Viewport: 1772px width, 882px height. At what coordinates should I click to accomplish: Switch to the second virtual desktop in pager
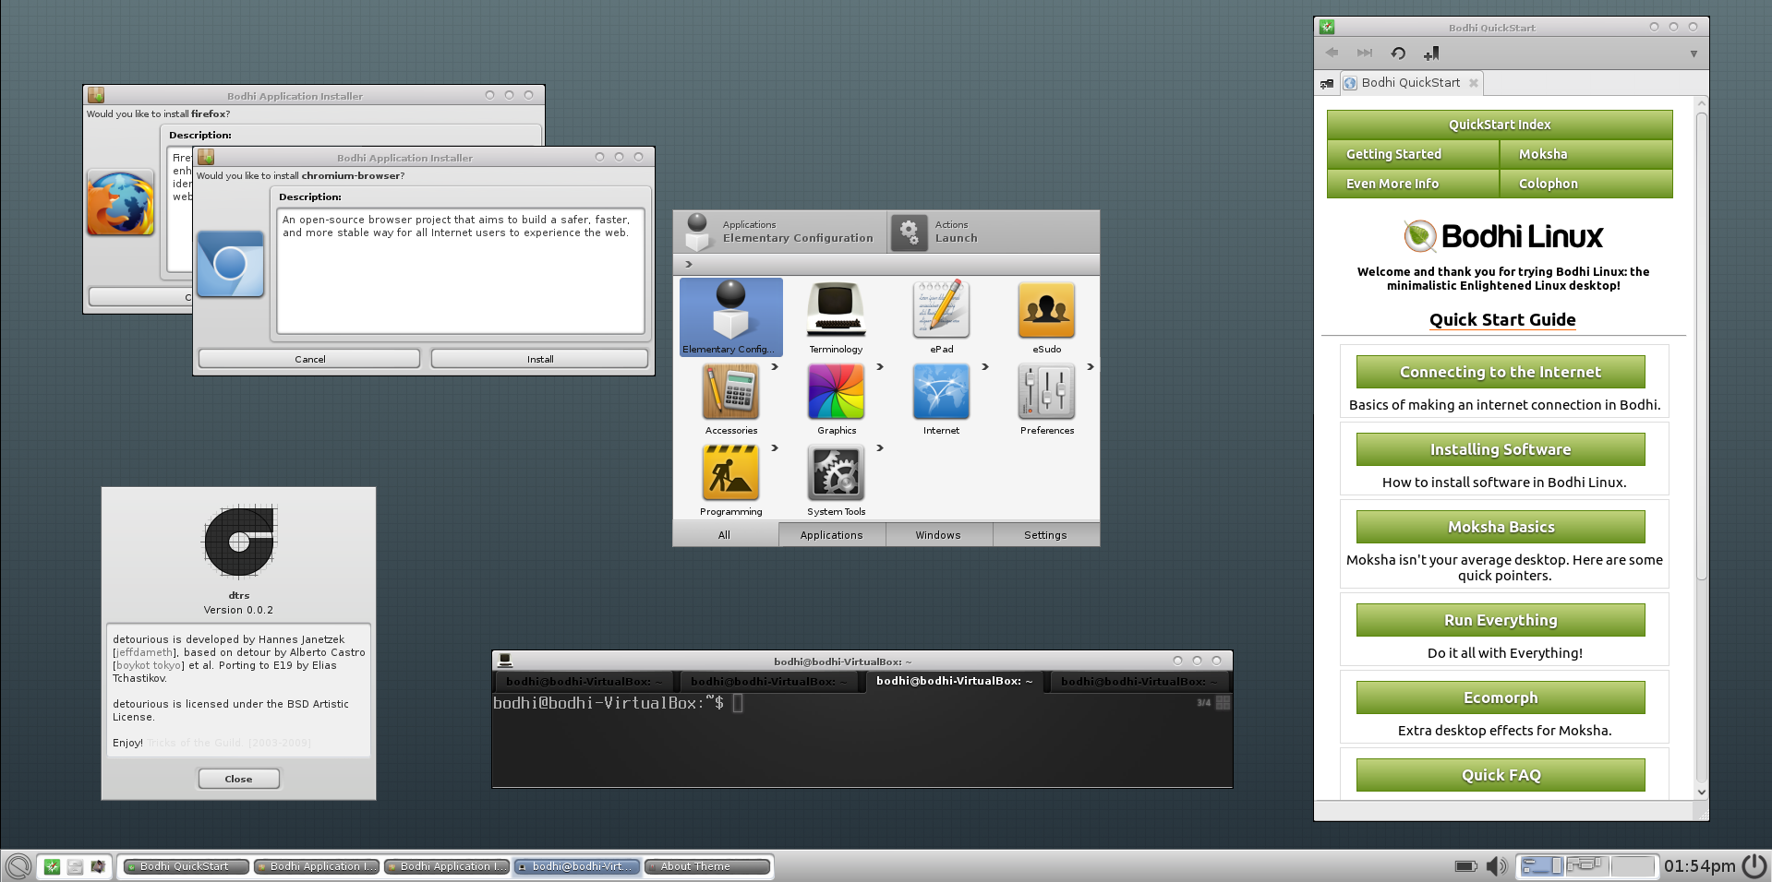coord(1587,866)
